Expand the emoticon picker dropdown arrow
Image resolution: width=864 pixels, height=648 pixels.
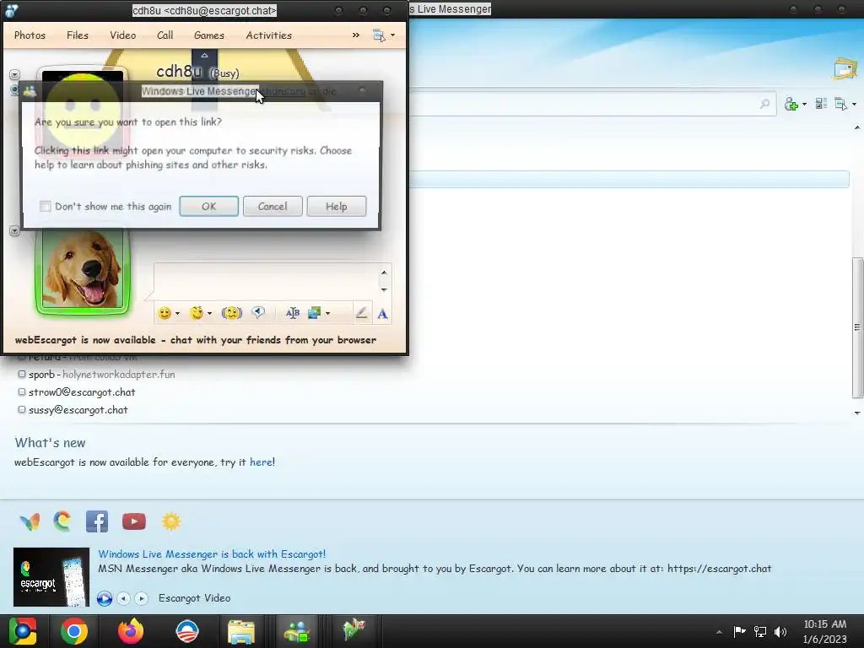(x=177, y=314)
